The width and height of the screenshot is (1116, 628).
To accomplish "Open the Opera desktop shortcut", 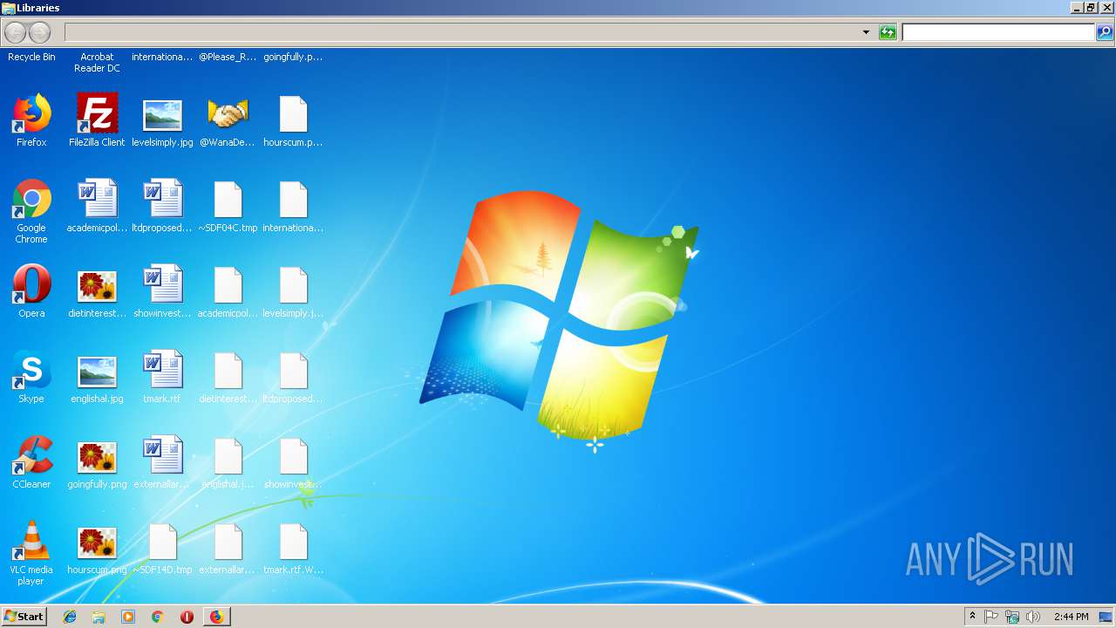I will [31, 285].
